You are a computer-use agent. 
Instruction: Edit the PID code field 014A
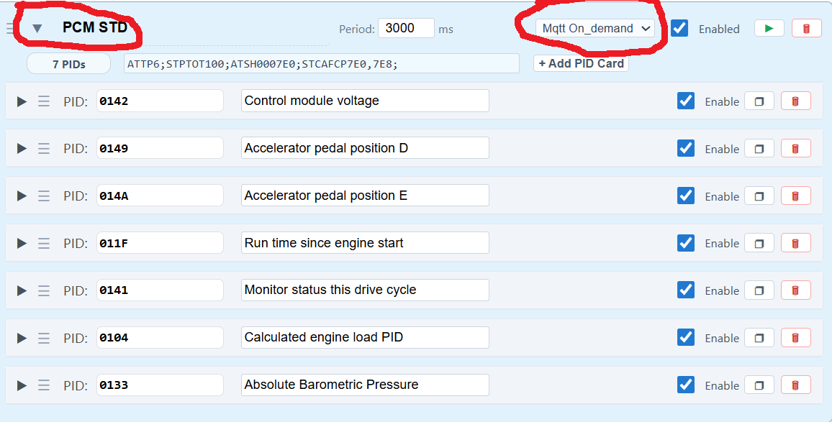click(x=160, y=196)
